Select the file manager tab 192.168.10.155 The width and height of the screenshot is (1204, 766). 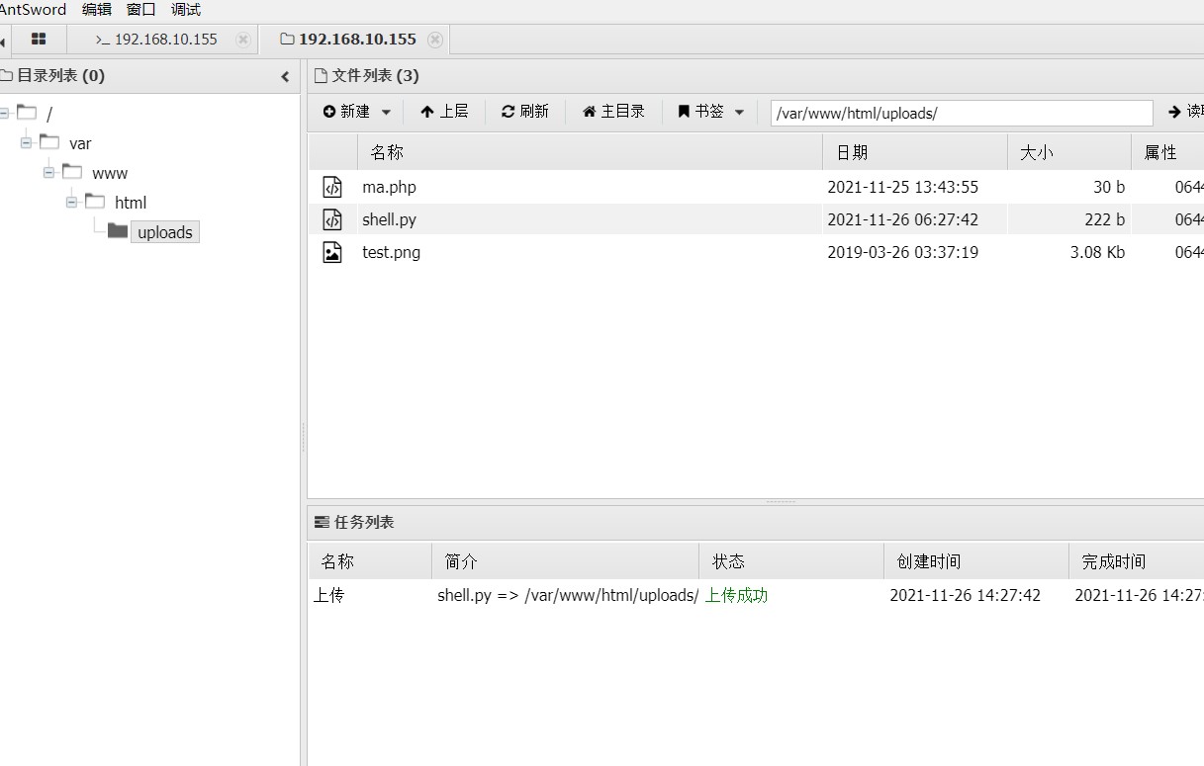pyautogui.click(x=348, y=40)
